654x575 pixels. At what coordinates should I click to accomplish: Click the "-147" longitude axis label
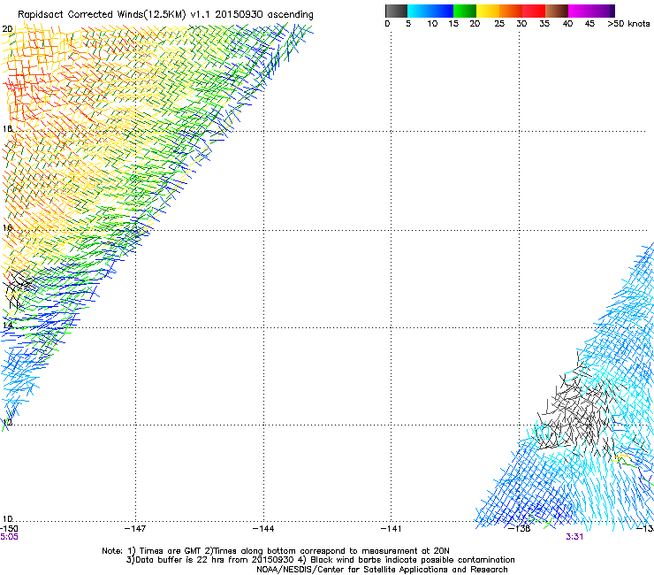tap(135, 529)
